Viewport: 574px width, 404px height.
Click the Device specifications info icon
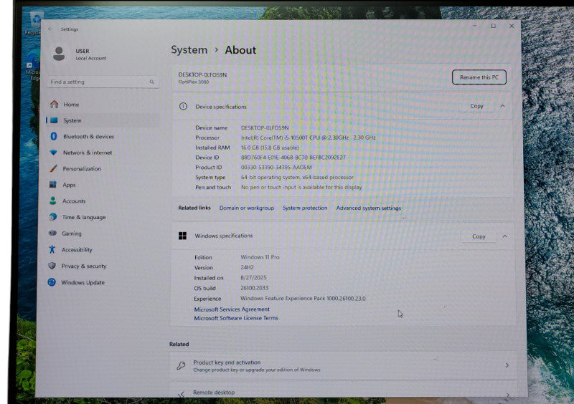point(183,107)
